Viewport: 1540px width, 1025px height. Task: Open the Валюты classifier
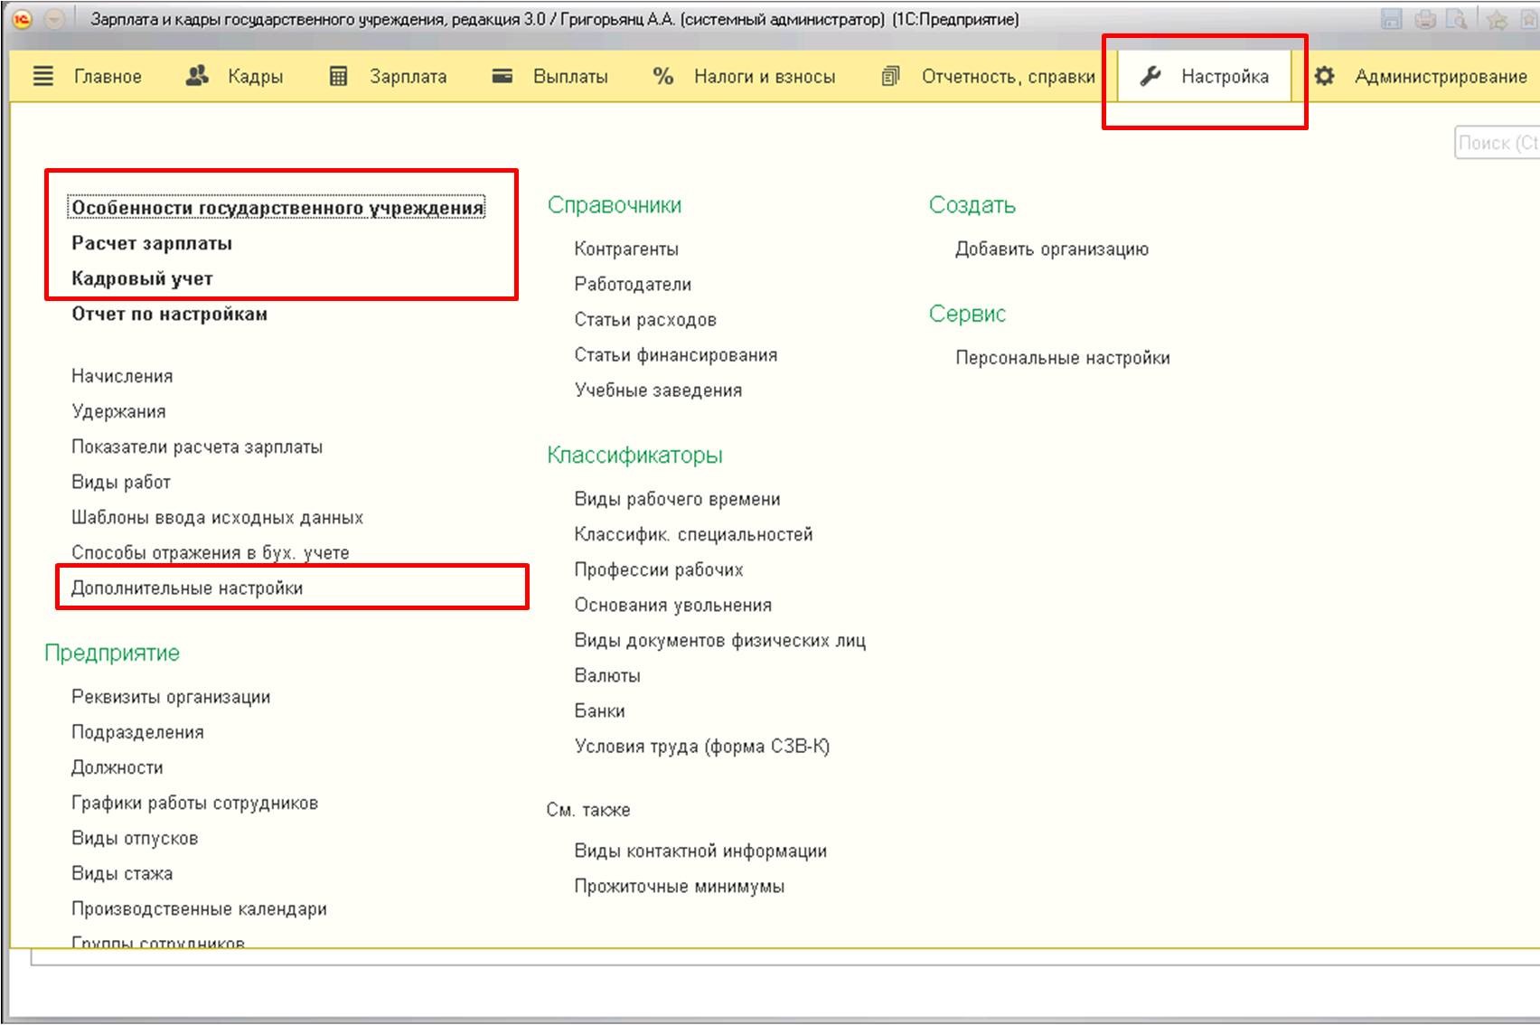607,675
